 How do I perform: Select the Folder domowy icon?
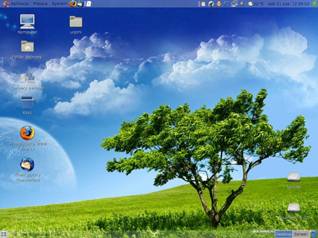[27, 49]
